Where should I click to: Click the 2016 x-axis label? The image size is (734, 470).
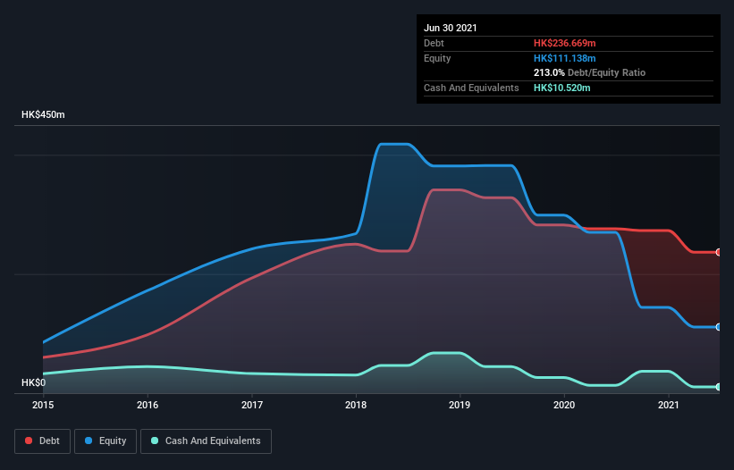point(148,405)
